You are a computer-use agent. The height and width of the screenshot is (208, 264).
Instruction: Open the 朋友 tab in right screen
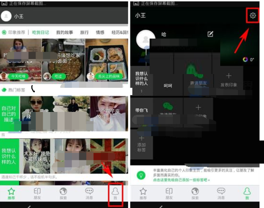(169, 194)
